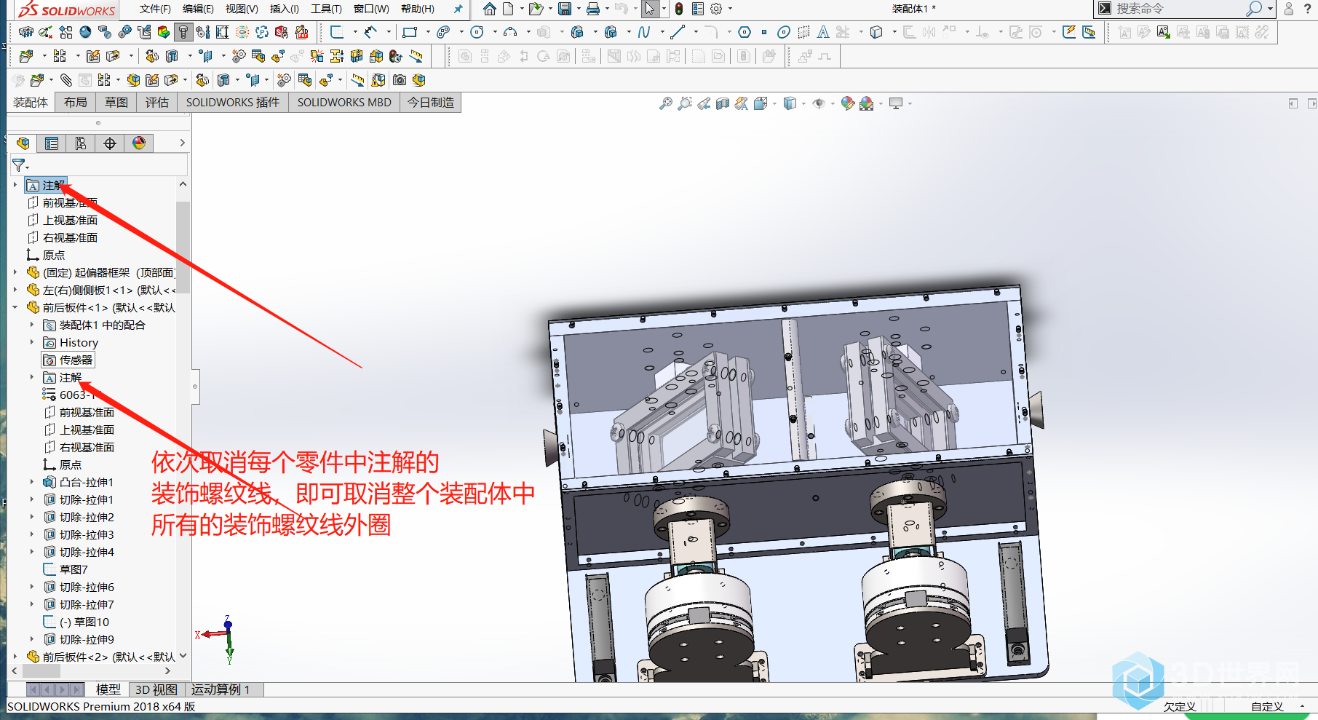
Task: Click the Save floppy disk icon
Action: point(565,9)
